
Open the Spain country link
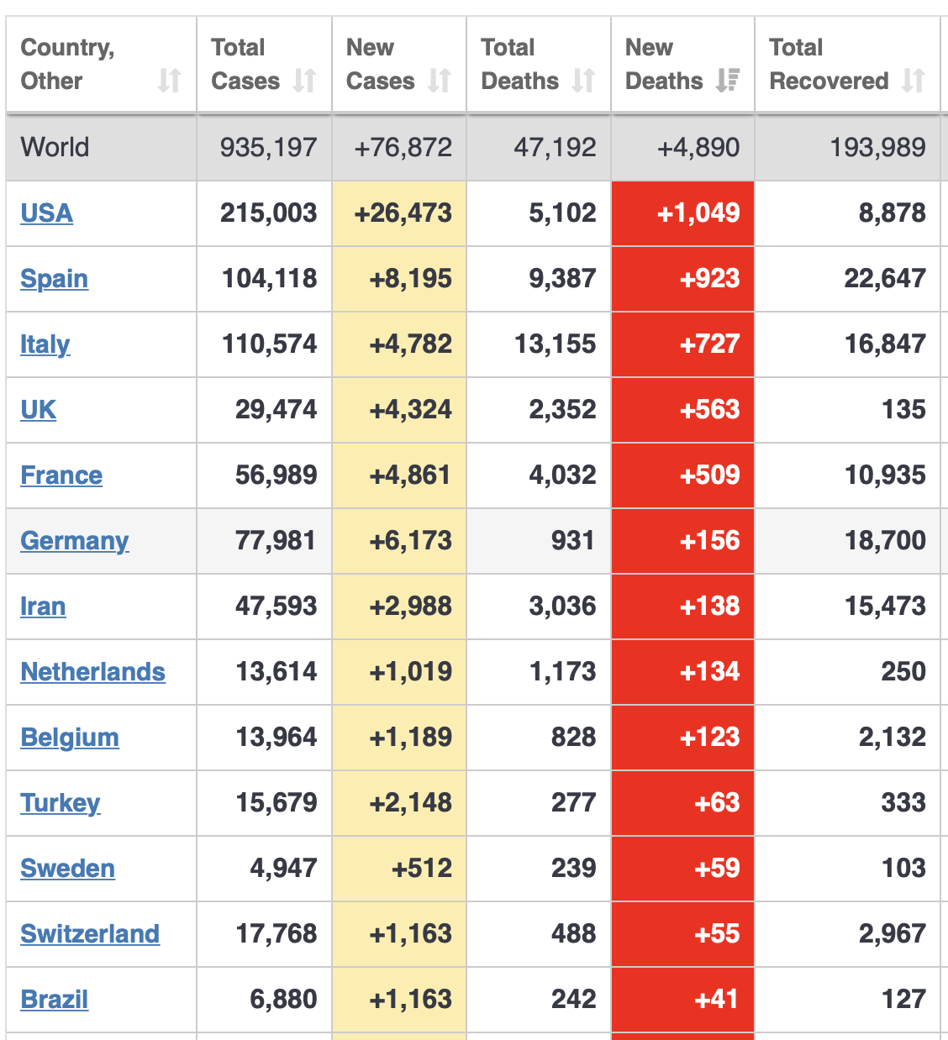pyautogui.click(x=55, y=279)
